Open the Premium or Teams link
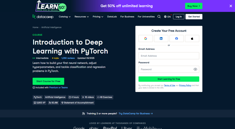The height and width of the screenshot is (129, 235). 58,87
